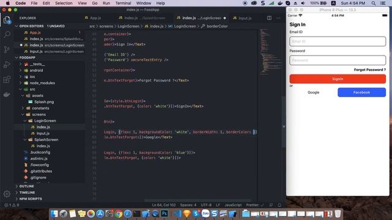Open Input.js under LoginScreen folder
392x220 pixels.
[x=43, y=133]
